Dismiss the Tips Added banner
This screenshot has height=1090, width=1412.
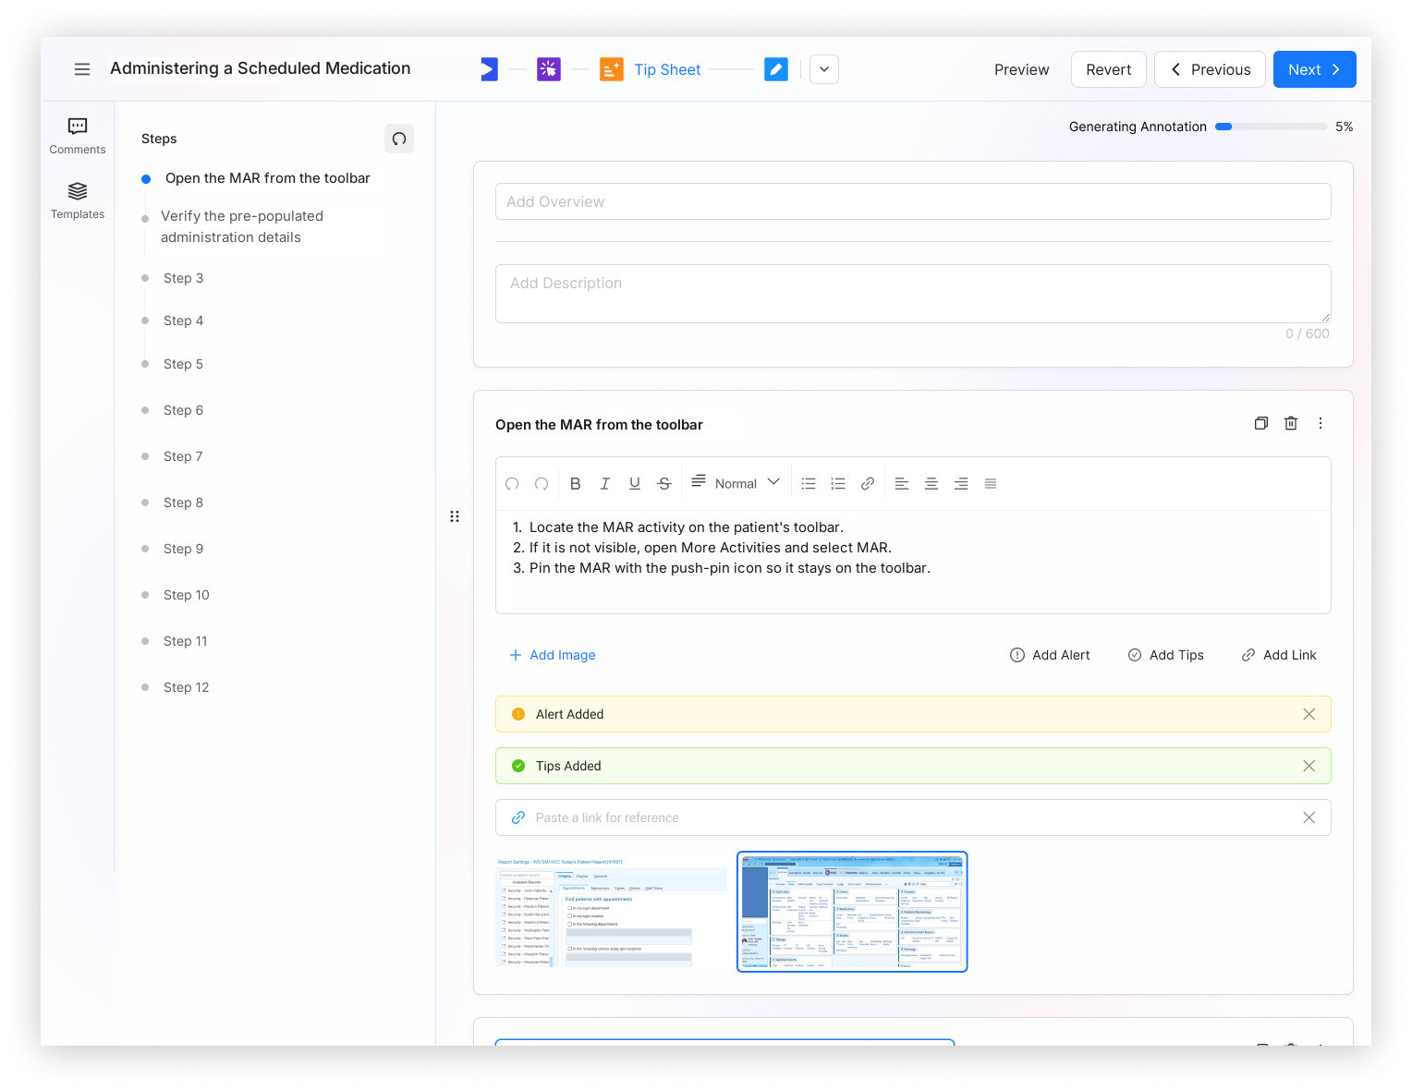click(1309, 766)
